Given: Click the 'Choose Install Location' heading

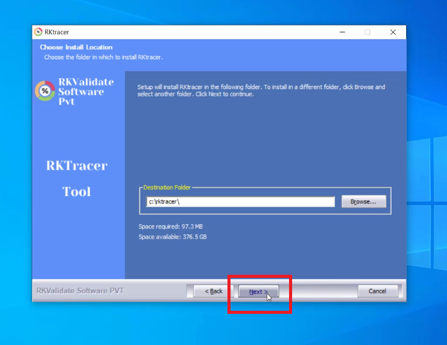Looking at the screenshot, I should (76, 47).
